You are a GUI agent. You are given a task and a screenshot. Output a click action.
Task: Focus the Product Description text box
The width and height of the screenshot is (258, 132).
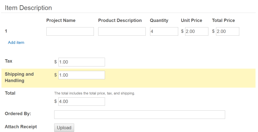(122, 31)
